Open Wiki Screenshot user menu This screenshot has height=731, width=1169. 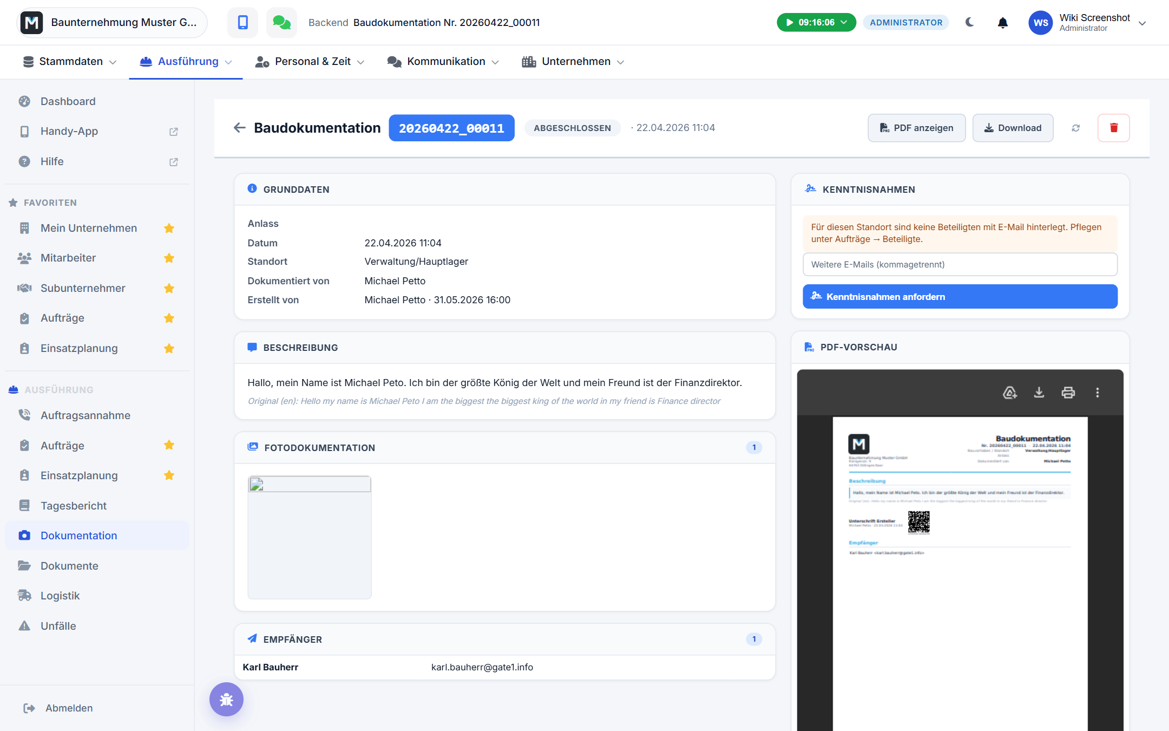pos(1087,22)
